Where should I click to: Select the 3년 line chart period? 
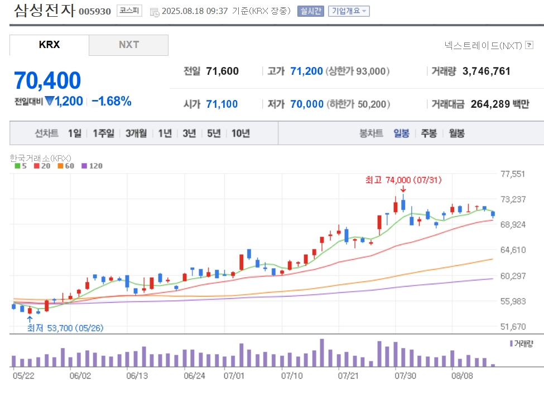pos(189,133)
